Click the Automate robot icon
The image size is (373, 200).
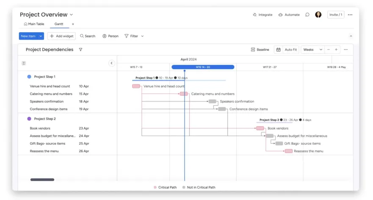click(280, 15)
